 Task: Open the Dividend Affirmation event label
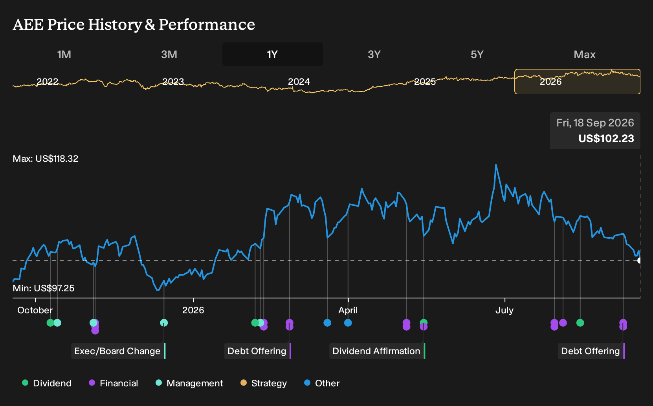(377, 351)
